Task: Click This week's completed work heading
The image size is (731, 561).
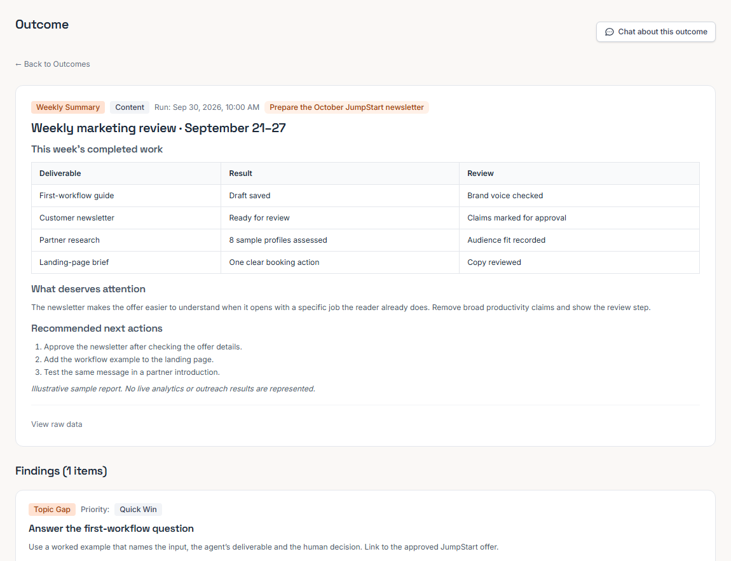Action: tap(97, 149)
